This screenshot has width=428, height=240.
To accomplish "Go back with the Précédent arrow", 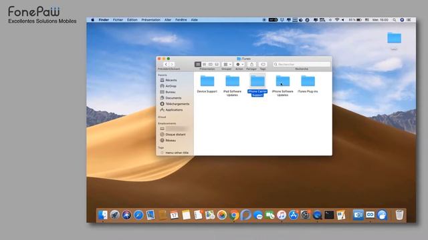I will pos(166,65).
